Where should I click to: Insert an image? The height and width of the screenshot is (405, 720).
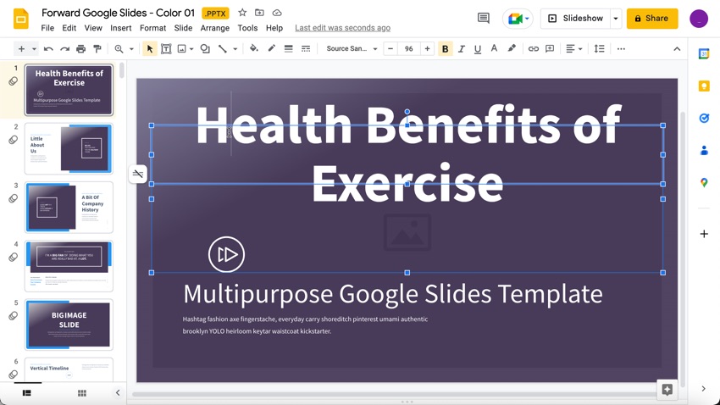point(182,48)
